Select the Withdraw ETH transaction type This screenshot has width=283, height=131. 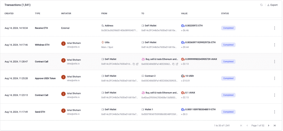point(42,45)
